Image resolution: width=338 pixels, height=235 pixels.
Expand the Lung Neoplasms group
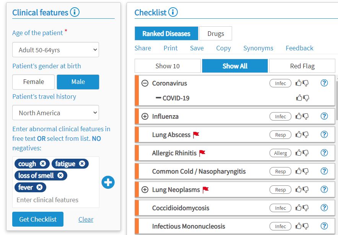pyautogui.click(x=145, y=190)
